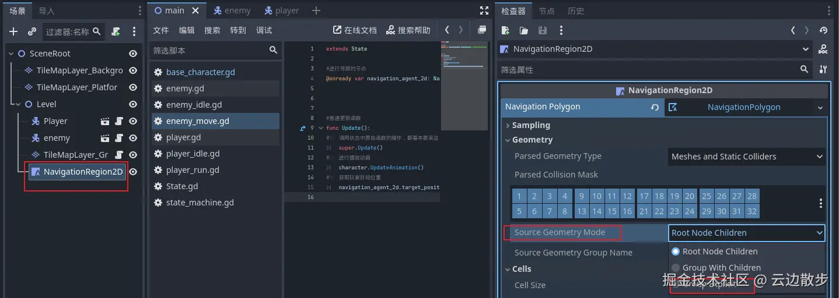
Task: Open the Scene dock toolbar extra options menu
Action: [134, 31]
